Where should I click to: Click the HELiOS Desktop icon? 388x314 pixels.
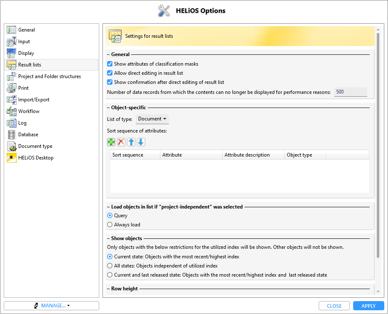point(11,158)
